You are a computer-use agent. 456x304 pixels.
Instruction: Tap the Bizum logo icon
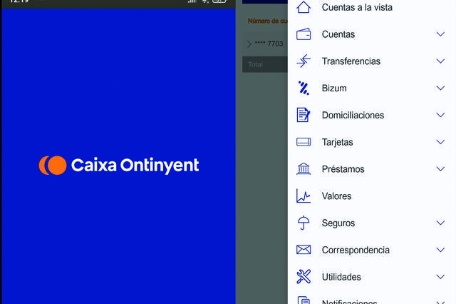tap(304, 88)
